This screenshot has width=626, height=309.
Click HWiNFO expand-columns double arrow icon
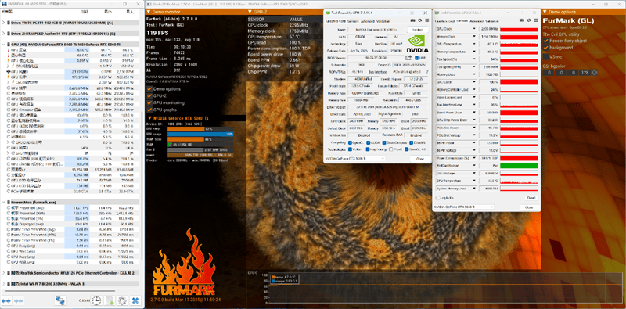coord(6,300)
